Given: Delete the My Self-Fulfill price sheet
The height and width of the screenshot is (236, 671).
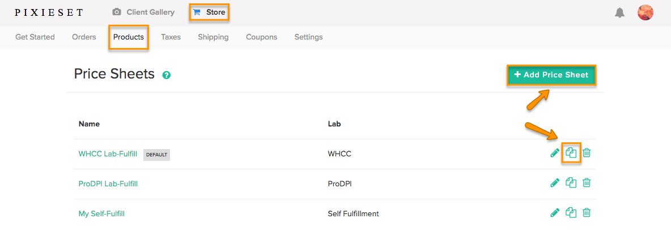Looking at the screenshot, I should click(x=587, y=212).
